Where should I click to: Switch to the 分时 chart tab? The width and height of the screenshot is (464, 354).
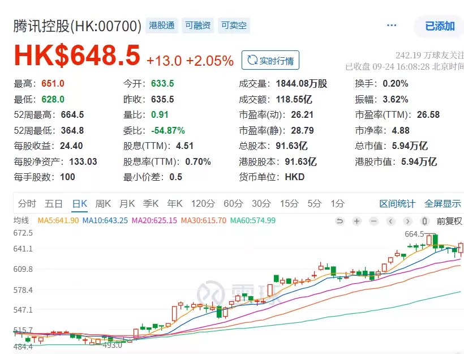click(x=27, y=203)
